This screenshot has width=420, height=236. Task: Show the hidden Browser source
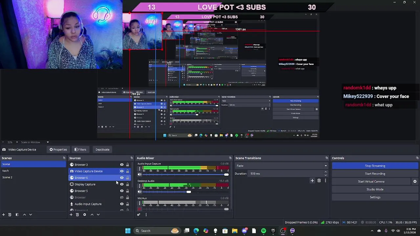point(122,197)
